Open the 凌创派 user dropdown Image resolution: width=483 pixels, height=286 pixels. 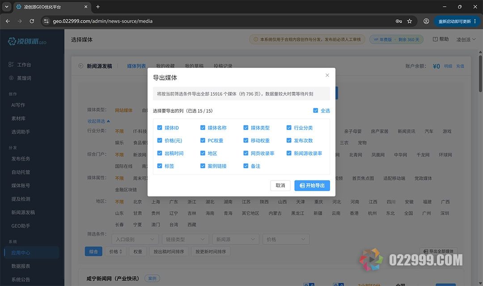[x=466, y=39]
